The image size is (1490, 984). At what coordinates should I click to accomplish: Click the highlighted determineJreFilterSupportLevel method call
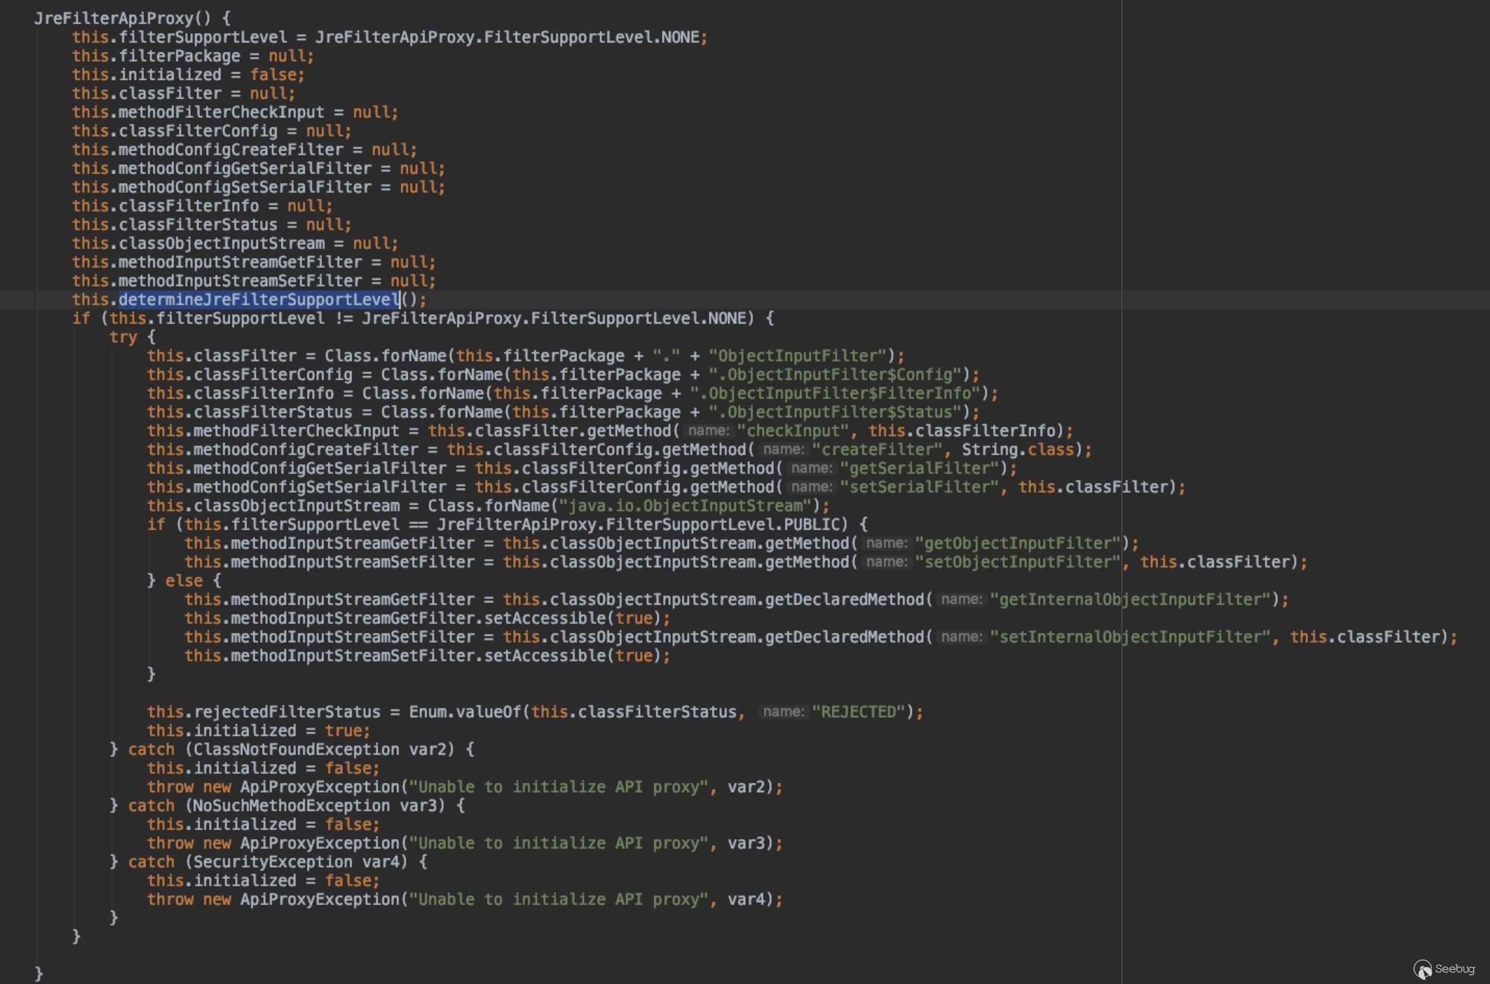[259, 300]
